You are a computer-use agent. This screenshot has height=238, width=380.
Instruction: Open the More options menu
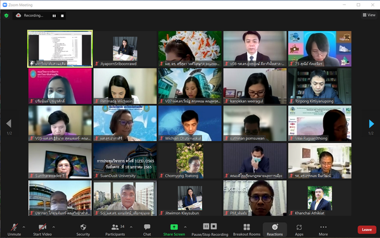tap(323, 229)
